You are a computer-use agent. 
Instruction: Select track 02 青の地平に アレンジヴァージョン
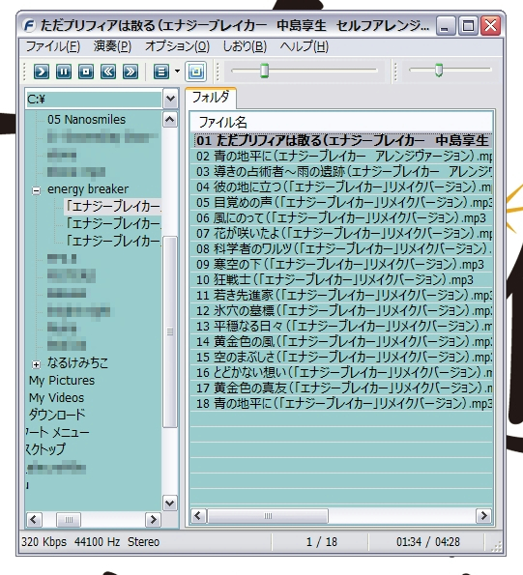(340, 157)
